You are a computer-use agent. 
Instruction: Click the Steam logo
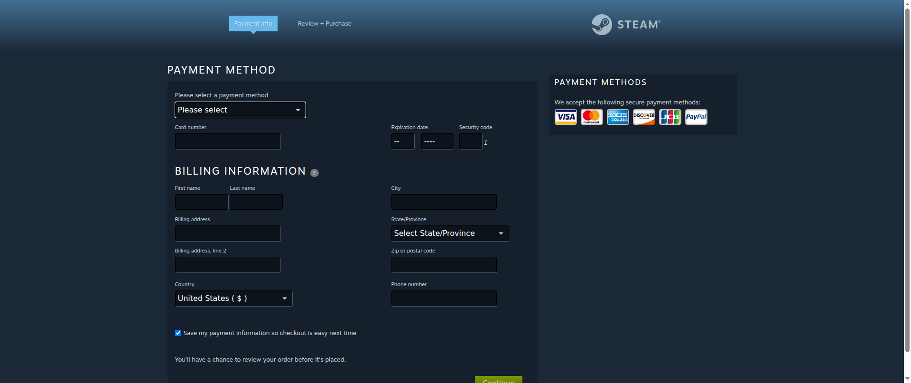(626, 24)
